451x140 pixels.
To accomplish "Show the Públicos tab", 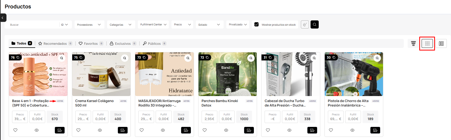I will (x=154, y=43).
